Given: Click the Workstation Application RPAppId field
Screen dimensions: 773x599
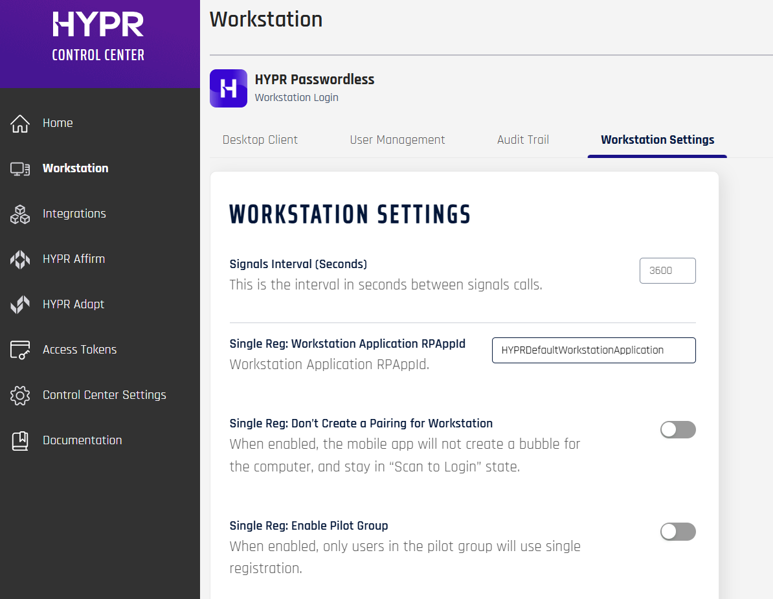Looking at the screenshot, I should [x=593, y=350].
